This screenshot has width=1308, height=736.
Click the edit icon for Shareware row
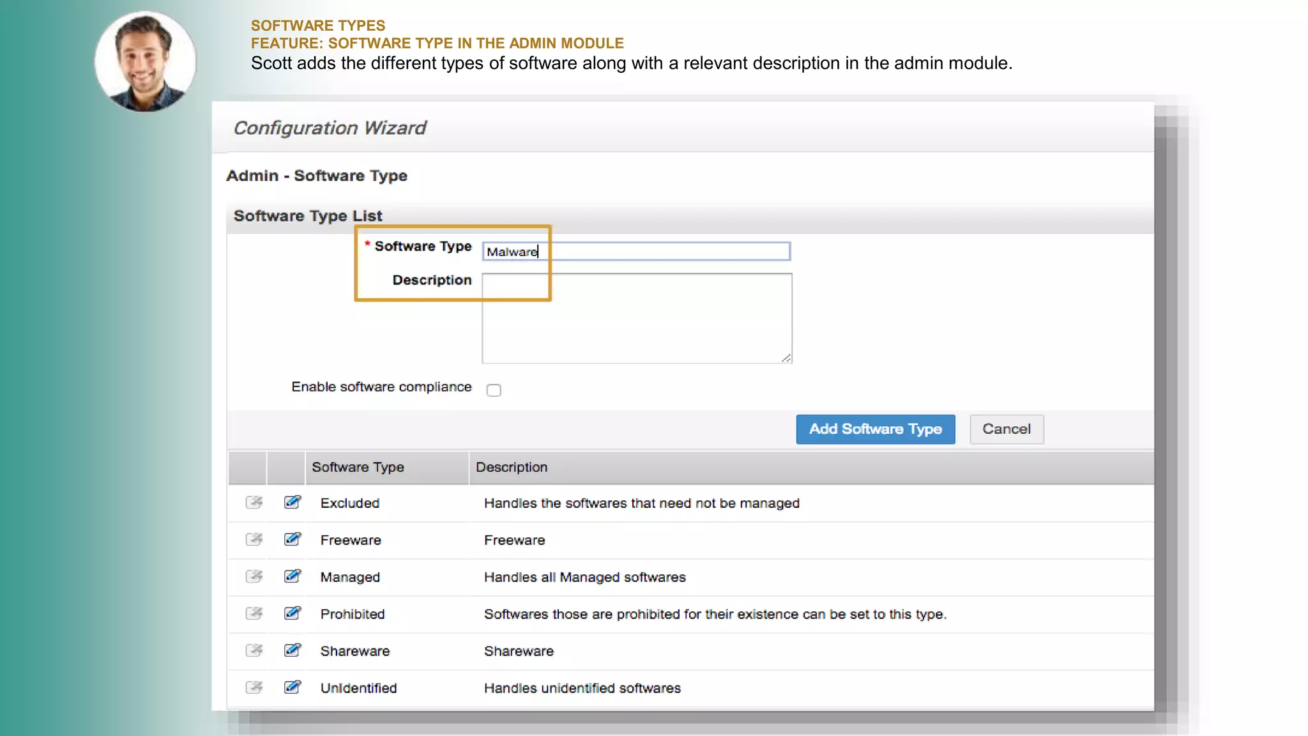(x=293, y=650)
